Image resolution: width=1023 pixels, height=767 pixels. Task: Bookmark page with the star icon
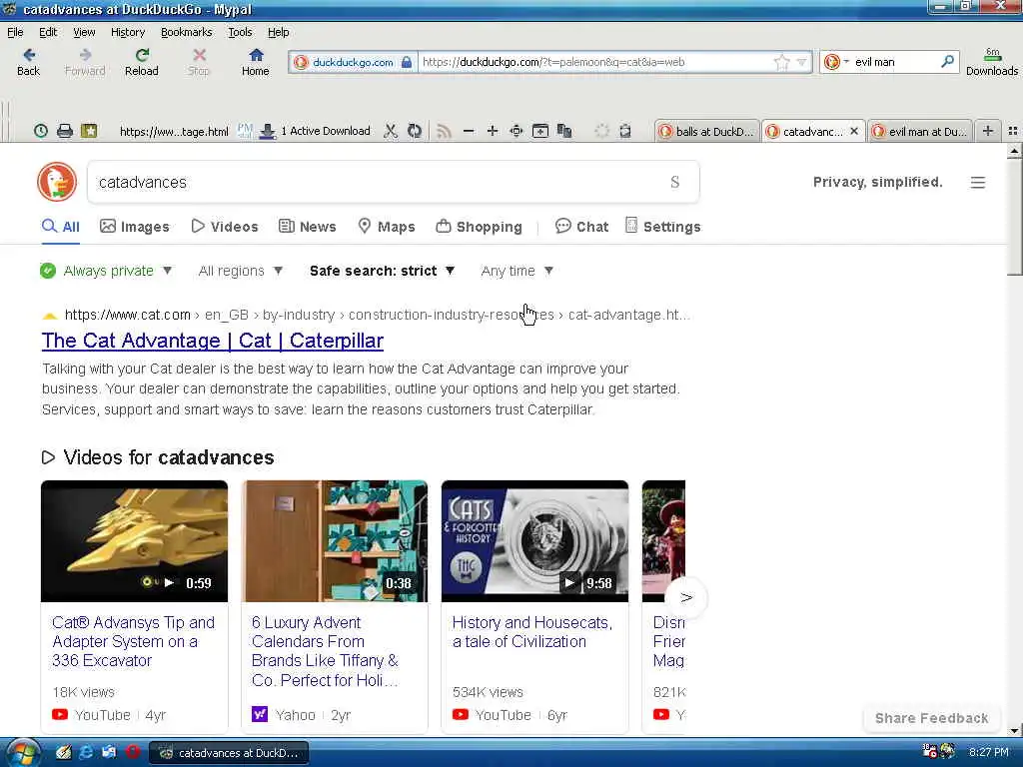pos(781,62)
